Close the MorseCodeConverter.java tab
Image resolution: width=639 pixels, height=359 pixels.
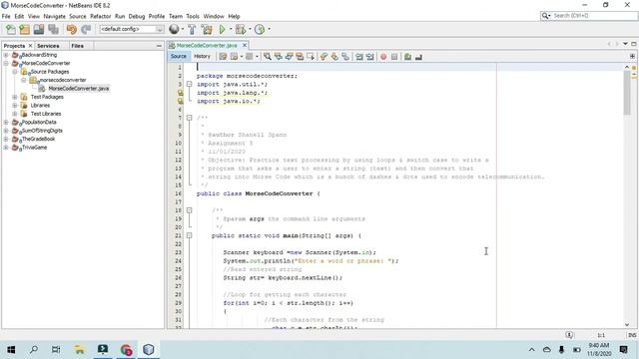point(245,45)
